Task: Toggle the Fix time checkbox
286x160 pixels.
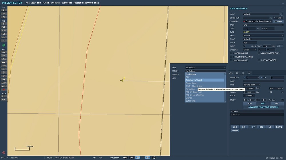Action: [282, 100]
